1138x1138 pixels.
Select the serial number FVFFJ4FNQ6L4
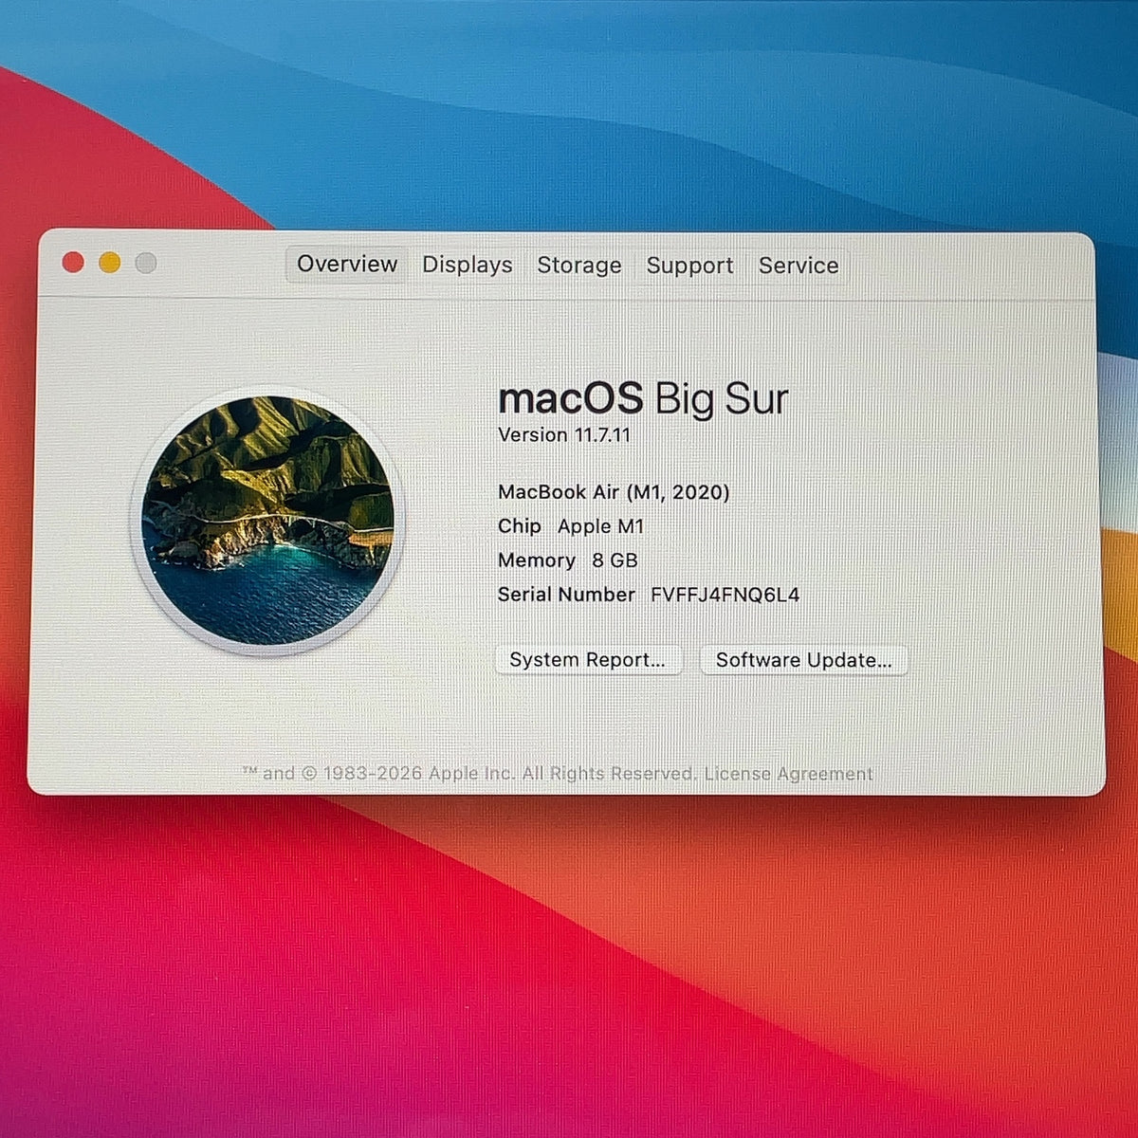tap(725, 595)
